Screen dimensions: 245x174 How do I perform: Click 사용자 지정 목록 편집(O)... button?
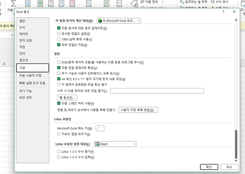pos(138,110)
